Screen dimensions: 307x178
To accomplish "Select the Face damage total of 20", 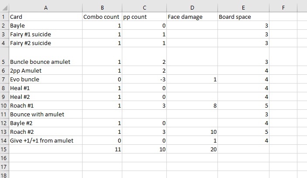I will coord(192,149).
